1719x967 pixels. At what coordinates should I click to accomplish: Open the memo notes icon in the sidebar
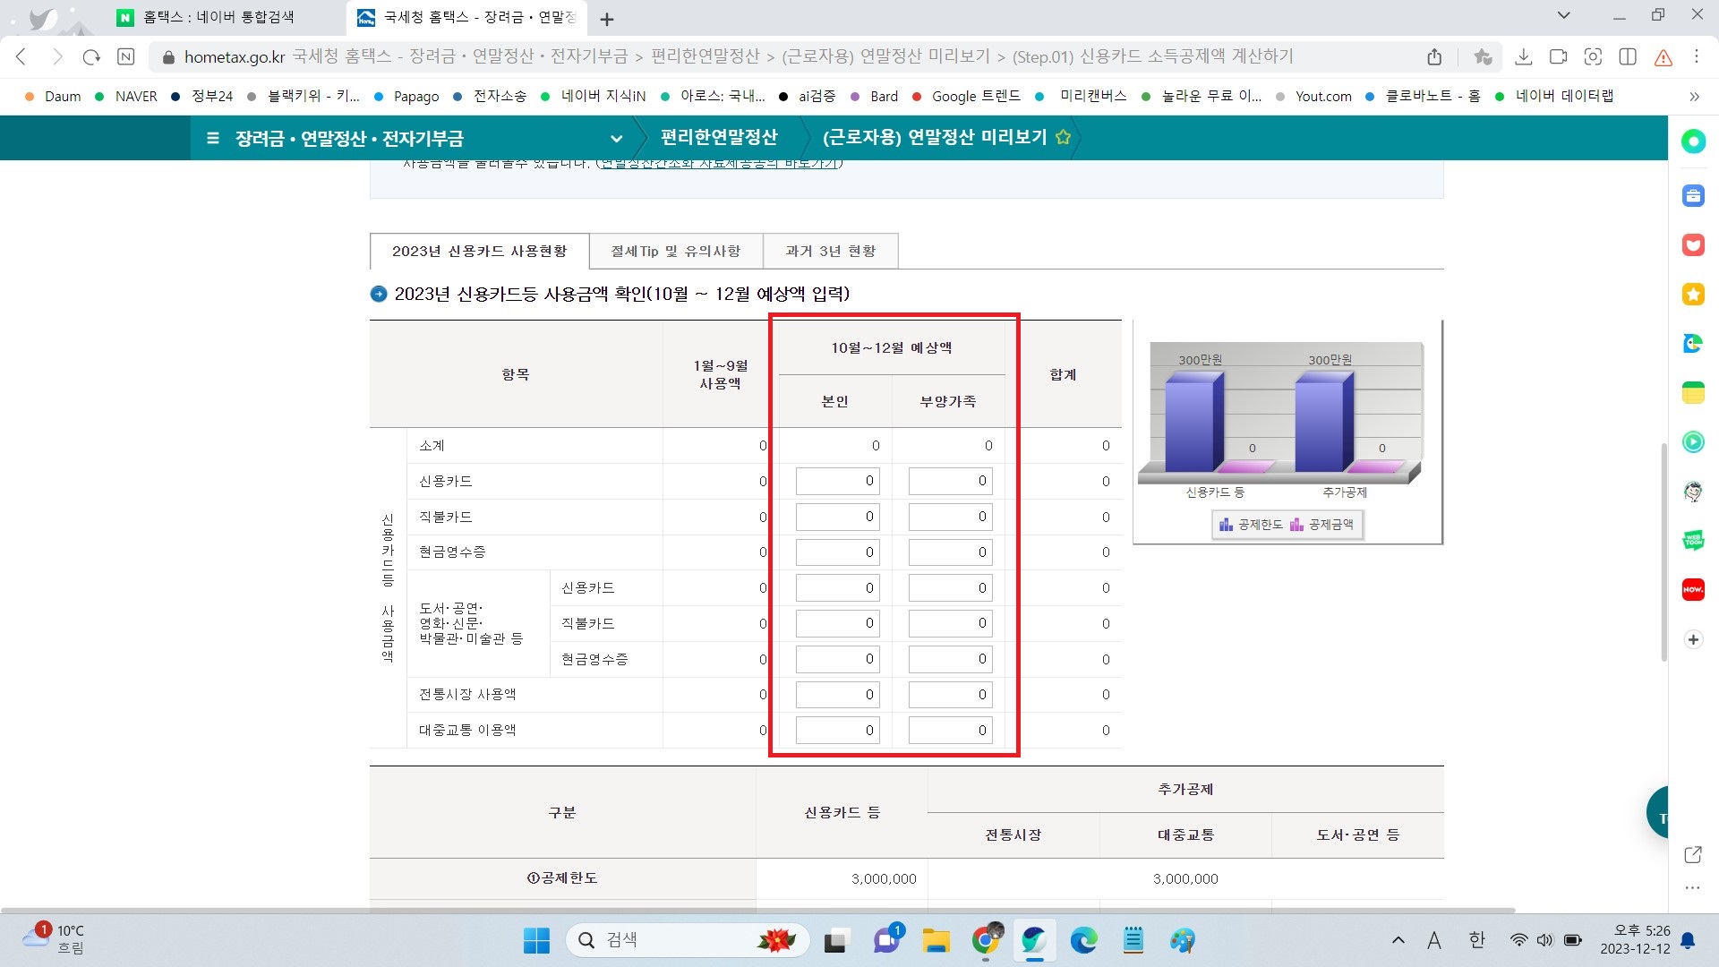tap(1693, 392)
